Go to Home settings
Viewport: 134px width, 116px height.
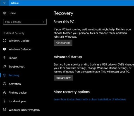click(x=12, y=13)
